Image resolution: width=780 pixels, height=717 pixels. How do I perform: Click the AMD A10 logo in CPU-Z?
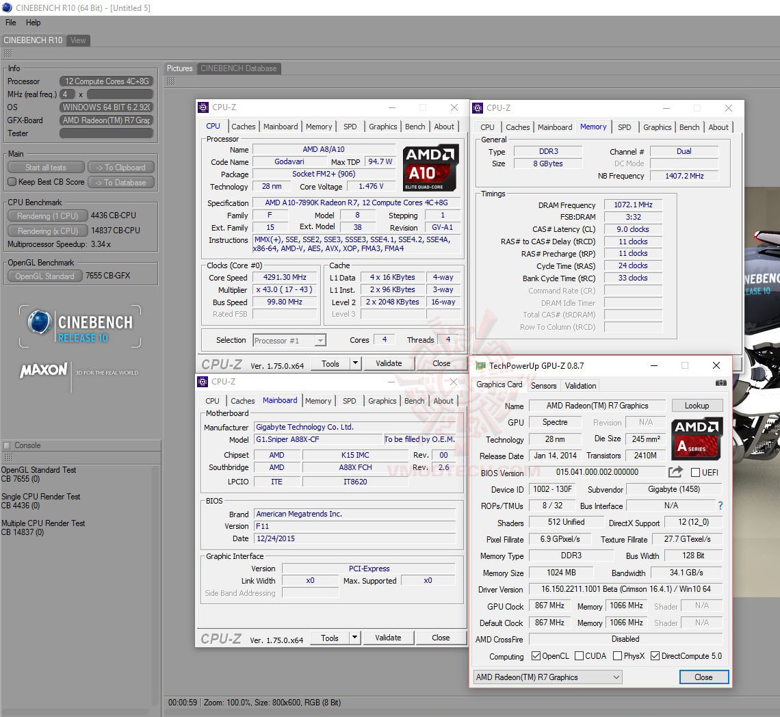[x=430, y=168]
